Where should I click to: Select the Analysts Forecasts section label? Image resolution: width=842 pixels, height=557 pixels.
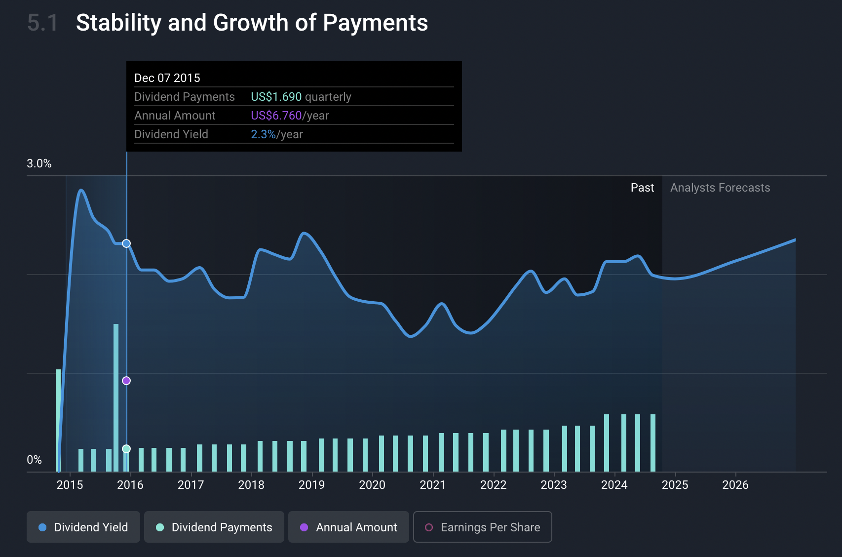[x=720, y=188]
